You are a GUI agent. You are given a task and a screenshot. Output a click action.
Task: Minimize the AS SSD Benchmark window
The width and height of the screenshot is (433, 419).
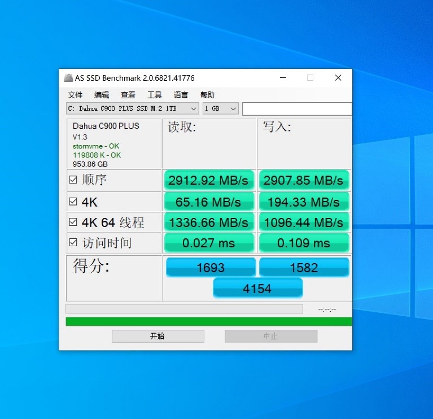(283, 78)
